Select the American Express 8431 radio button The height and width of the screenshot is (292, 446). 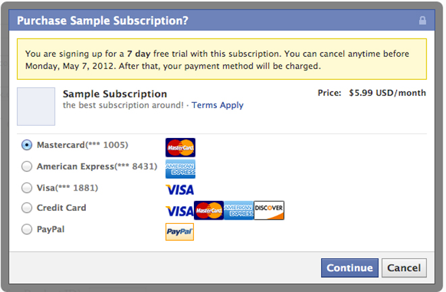click(27, 166)
